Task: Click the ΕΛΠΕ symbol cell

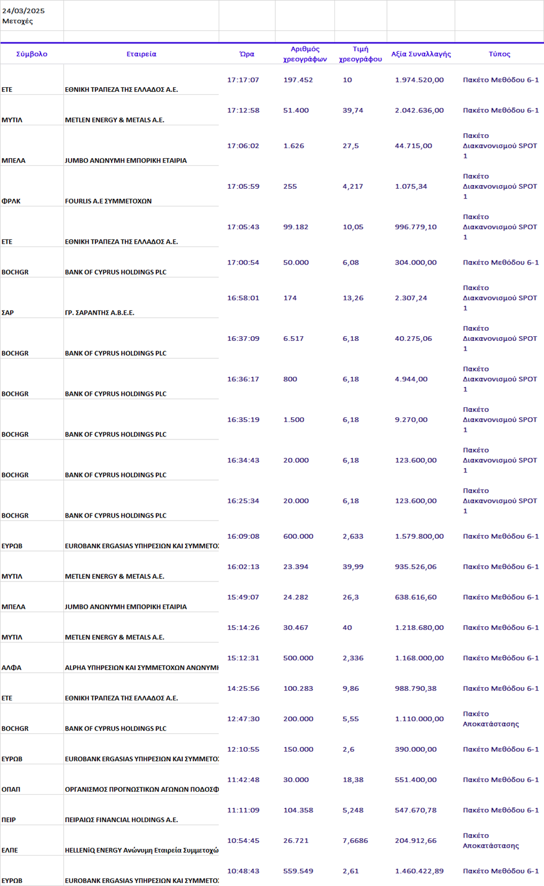Action: coord(10,851)
